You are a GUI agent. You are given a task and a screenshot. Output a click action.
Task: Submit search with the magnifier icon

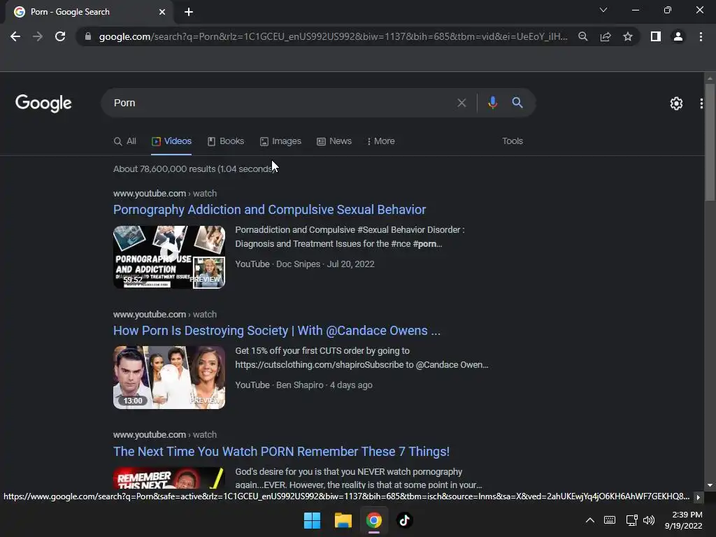(x=517, y=103)
